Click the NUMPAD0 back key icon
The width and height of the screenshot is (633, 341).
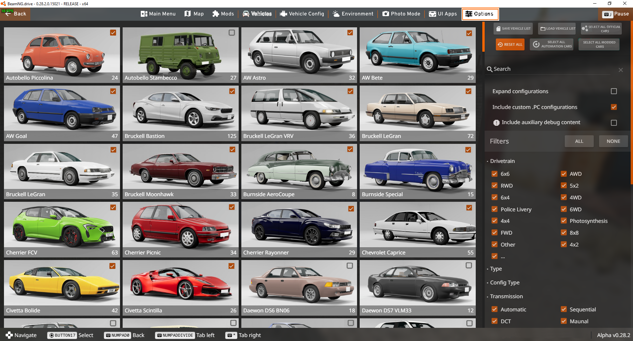pyautogui.click(x=117, y=335)
